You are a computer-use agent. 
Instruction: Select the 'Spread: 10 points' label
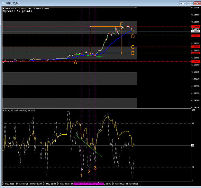[18, 11]
